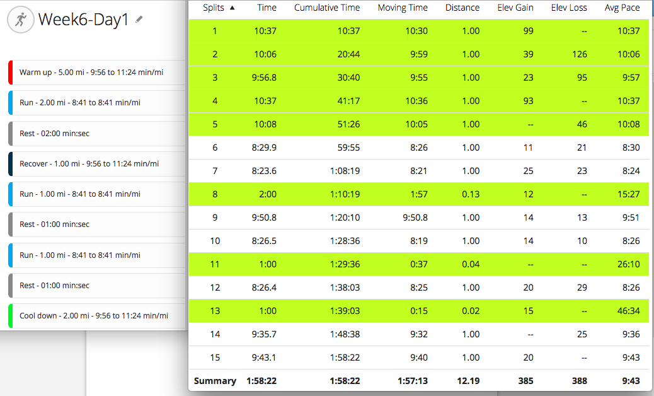Select the Cool down 2.00 mi step
Viewport: 654px width, 396px height.
pyautogui.click(x=94, y=316)
